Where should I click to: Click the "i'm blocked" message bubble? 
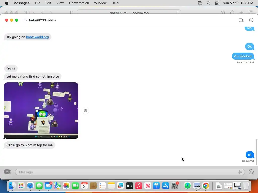tap(243, 56)
